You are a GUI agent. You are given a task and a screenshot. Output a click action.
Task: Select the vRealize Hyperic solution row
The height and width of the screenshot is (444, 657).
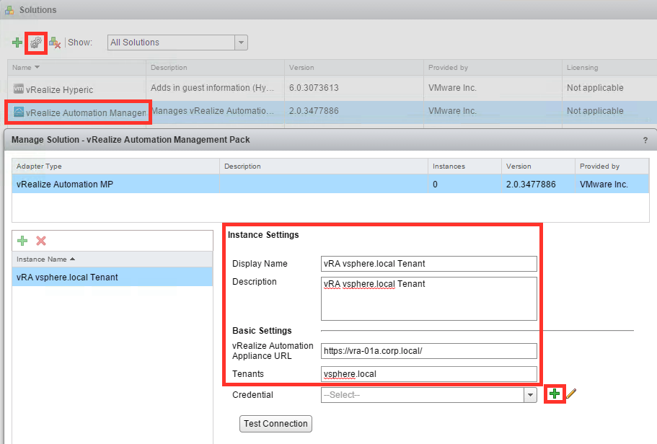point(332,89)
